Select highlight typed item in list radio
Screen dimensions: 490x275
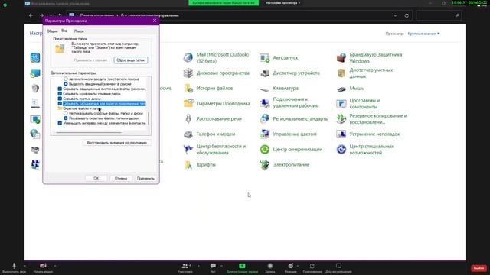pos(66,84)
